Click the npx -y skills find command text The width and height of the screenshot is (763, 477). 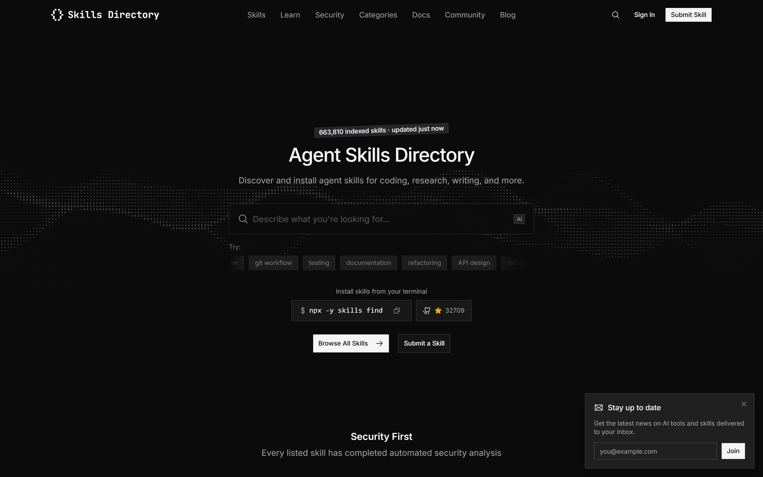[346, 310]
